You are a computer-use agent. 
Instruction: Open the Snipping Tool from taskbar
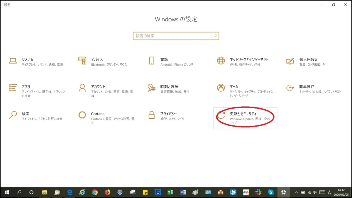coord(133,192)
